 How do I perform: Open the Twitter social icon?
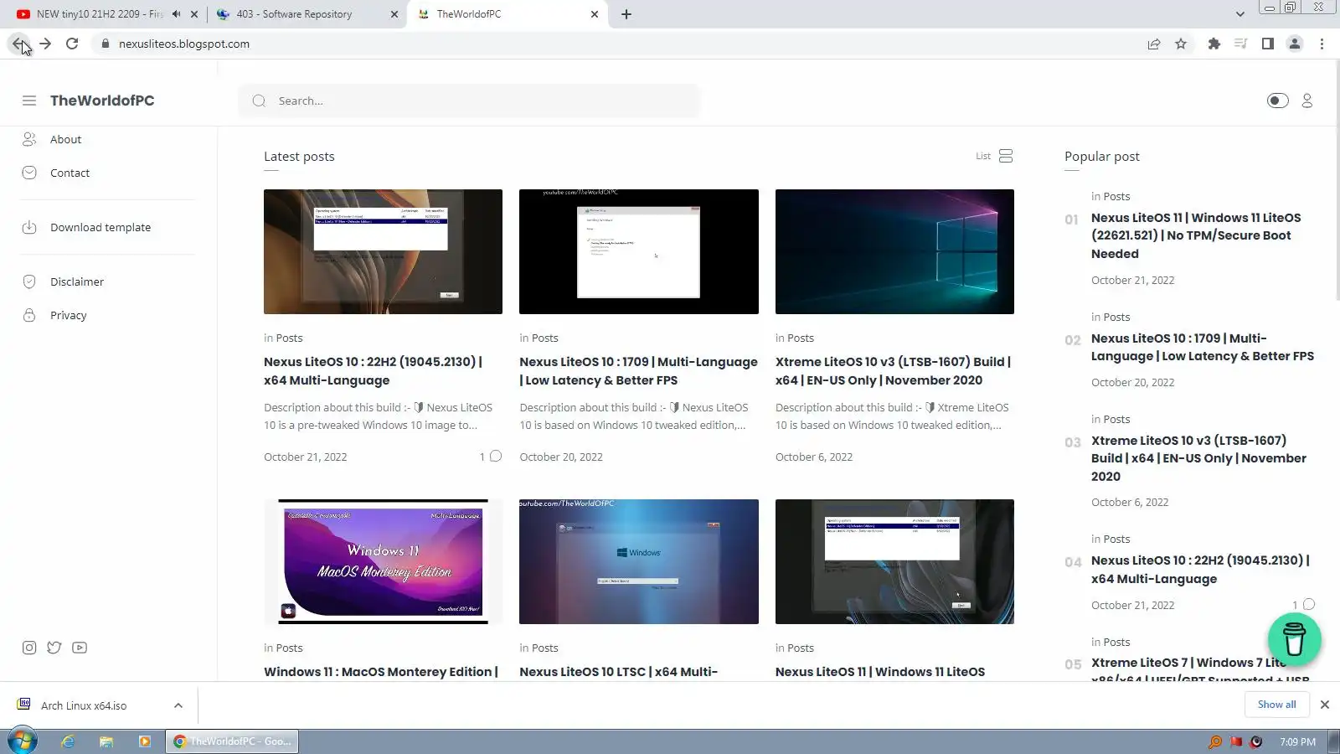pyautogui.click(x=54, y=648)
